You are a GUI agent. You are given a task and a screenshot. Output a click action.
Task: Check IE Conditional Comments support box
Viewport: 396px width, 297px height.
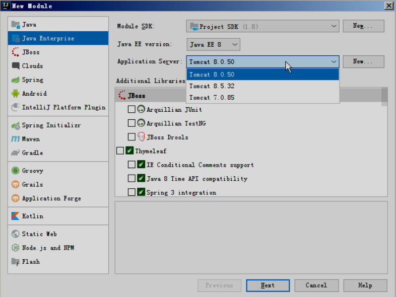pos(131,165)
